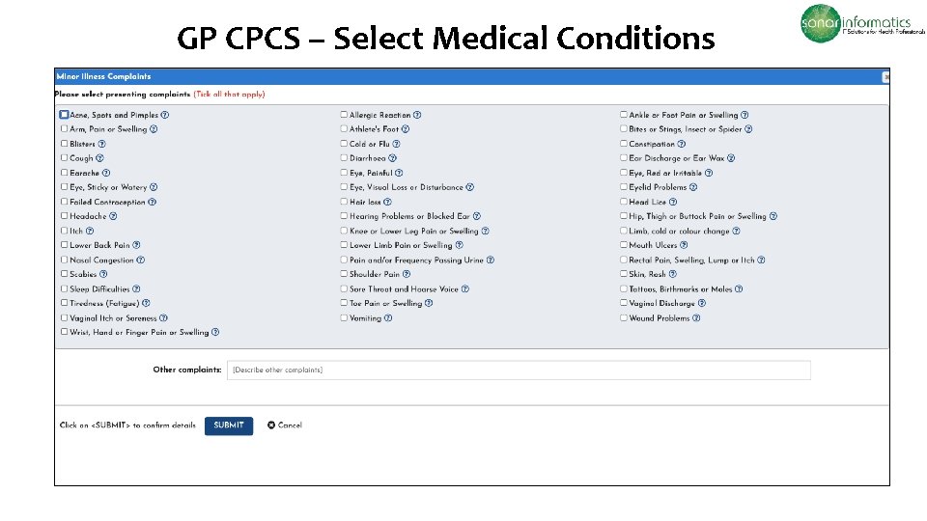The height and width of the screenshot is (521, 927).
Task: Open help icon beside Allergic Reaction
Action: click(417, 115)
